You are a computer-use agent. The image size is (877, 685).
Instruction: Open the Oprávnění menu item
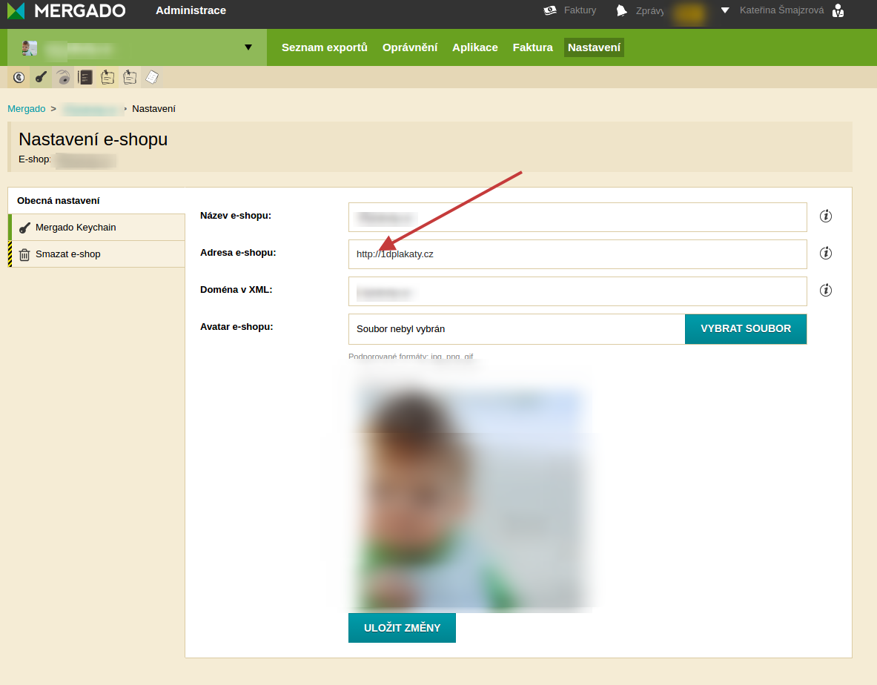tap(410, 47)
